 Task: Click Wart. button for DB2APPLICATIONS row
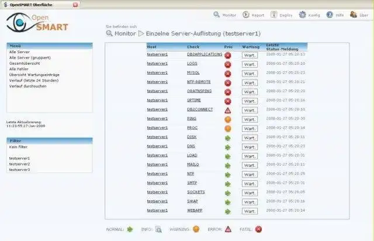(x=250, y=55)
